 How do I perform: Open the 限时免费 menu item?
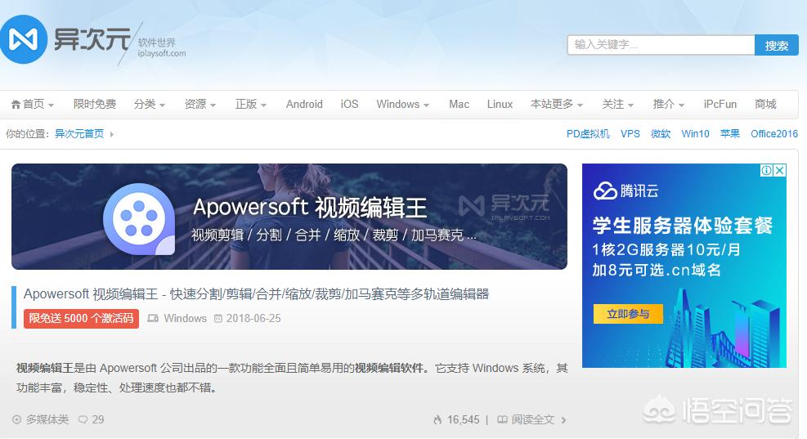point(95,104)
